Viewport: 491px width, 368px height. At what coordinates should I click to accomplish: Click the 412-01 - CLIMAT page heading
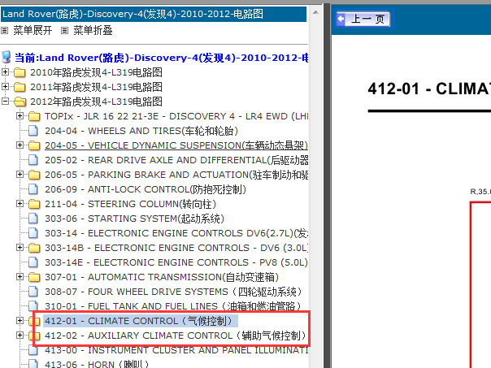pos(429,89)
